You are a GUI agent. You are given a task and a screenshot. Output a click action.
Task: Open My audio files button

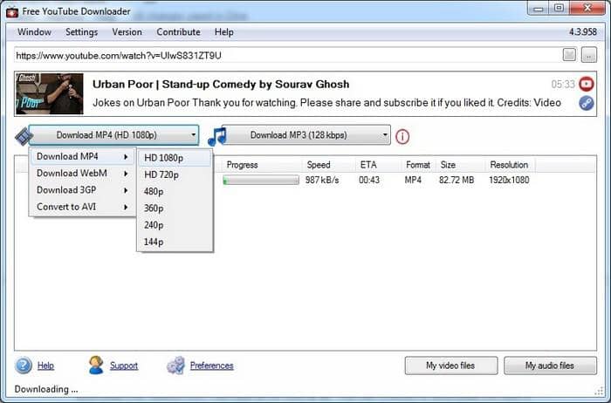coord(550,365)
